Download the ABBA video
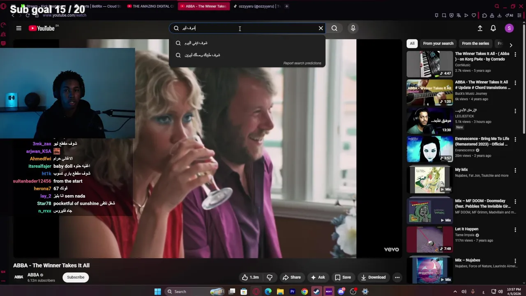526x296 pixels. [373, 277]
